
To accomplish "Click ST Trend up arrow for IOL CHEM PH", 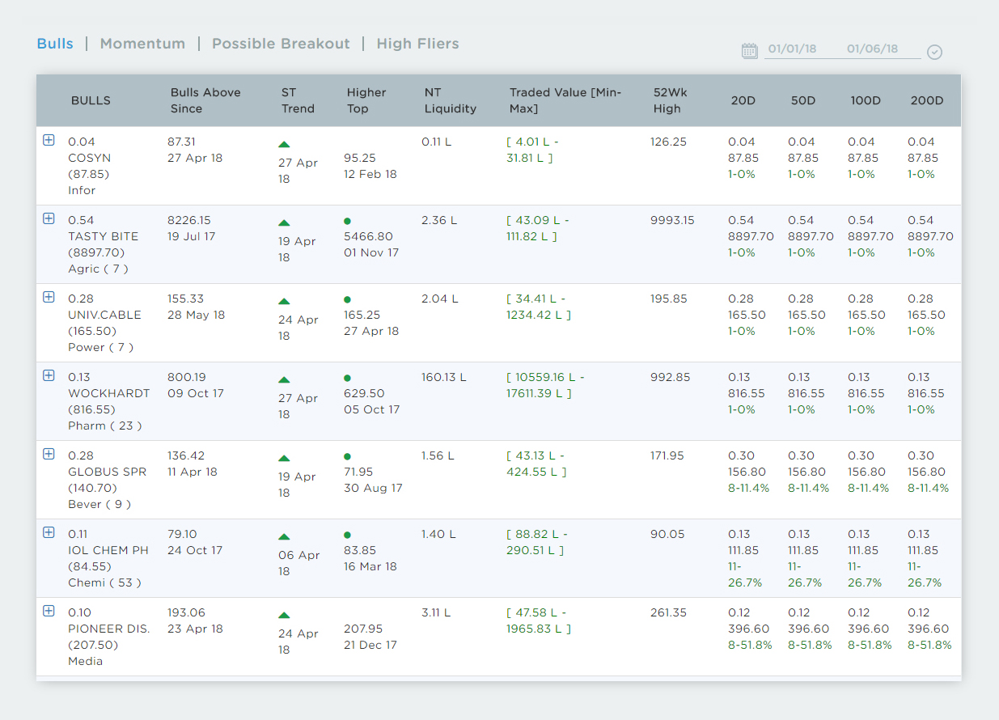I will pos(284,537).
